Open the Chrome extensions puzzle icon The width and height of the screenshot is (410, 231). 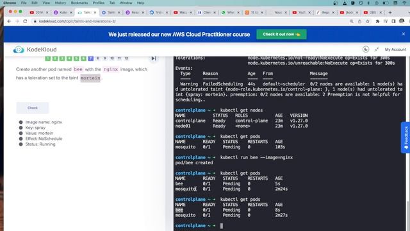377,21
